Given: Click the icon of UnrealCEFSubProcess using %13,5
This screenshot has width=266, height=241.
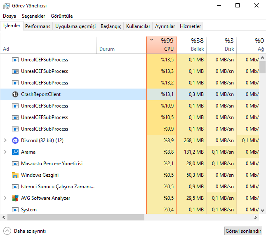Looking at the screenshot, I should (x=15, y=60).
